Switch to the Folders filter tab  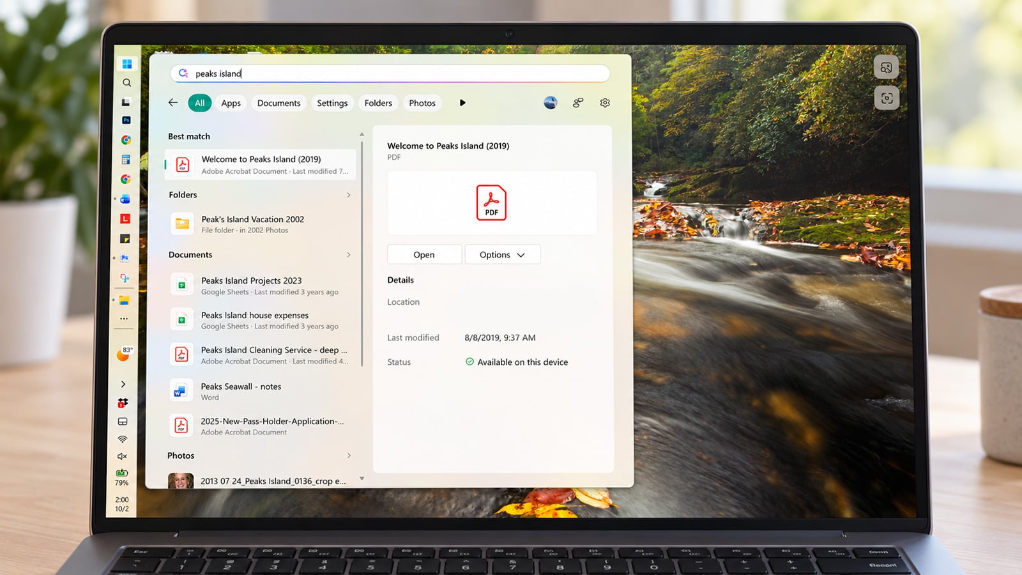pyautogui.click(x=378, y=103)
